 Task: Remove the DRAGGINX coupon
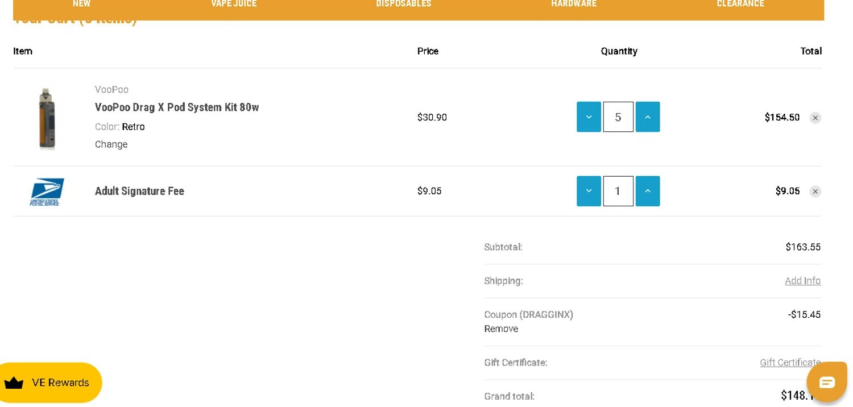click(x=501, y=329)
